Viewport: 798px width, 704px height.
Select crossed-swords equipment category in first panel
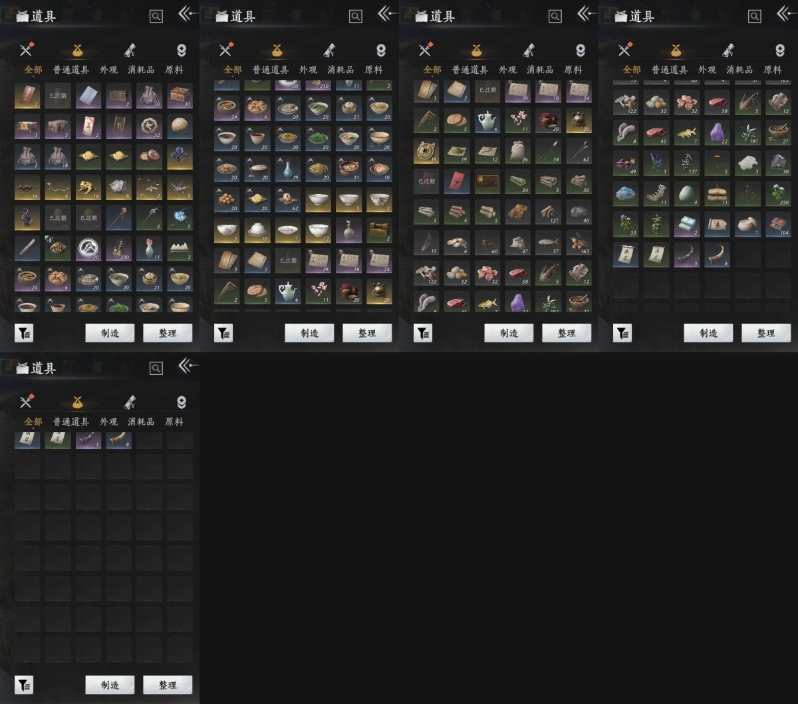[27, 49]
